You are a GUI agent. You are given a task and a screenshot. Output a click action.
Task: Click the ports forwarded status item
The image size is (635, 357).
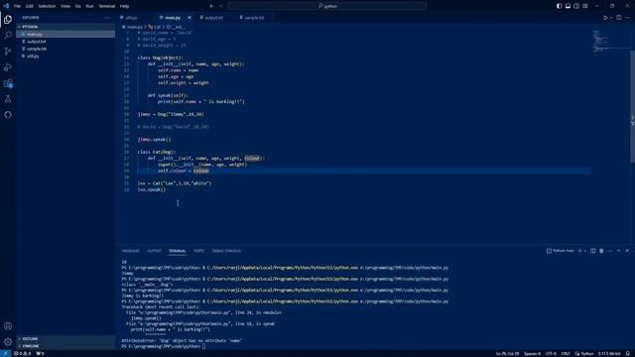tap(40, 353)
